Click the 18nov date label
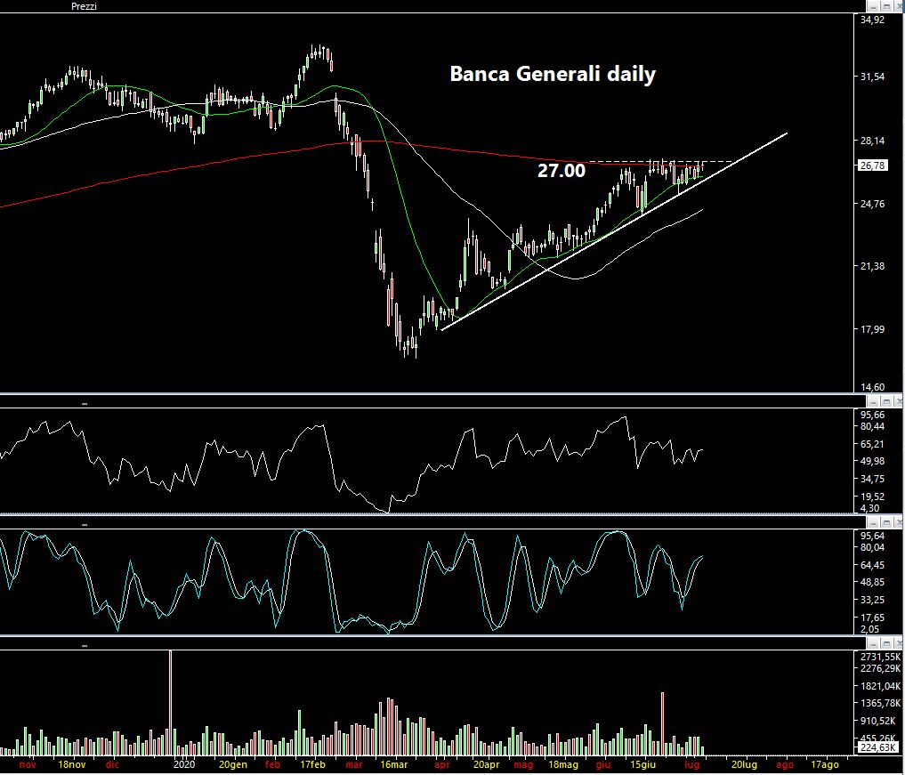 pyautogui.click(x=72, y=764)
